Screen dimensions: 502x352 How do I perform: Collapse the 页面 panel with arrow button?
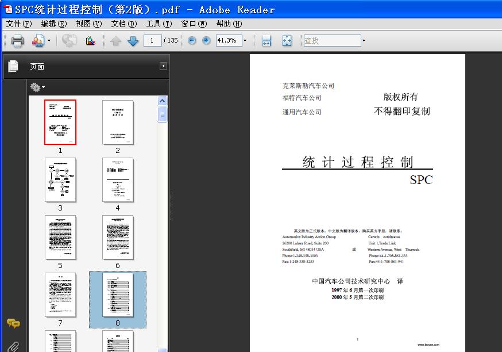point(163,66)
